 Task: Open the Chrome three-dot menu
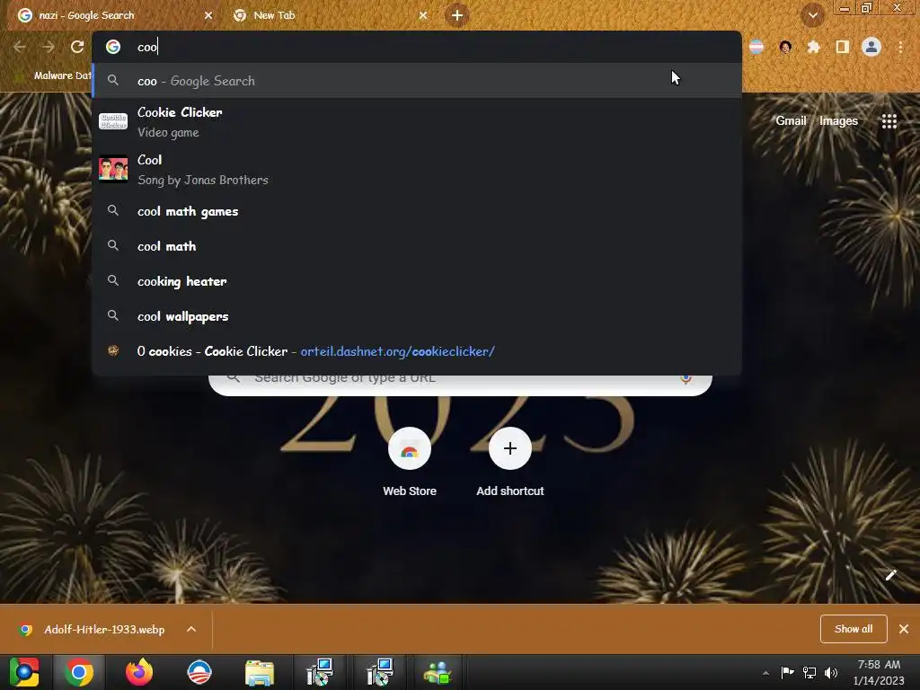click(x=900, y=47)
